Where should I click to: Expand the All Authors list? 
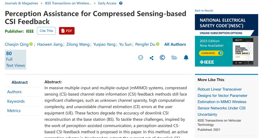pos(175,44)
